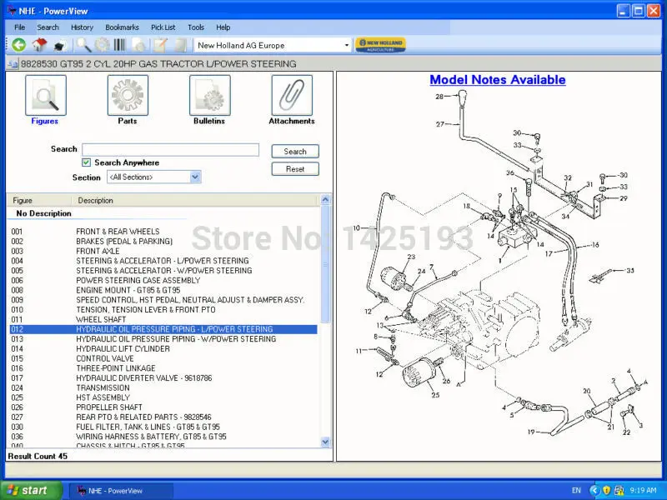667x500 pixels.
Task: Click the figure list scroll up arrow
Action: (325, 199)
